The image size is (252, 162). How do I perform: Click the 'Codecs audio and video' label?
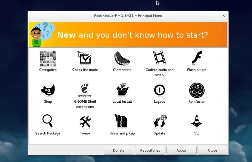coord(159,72)
